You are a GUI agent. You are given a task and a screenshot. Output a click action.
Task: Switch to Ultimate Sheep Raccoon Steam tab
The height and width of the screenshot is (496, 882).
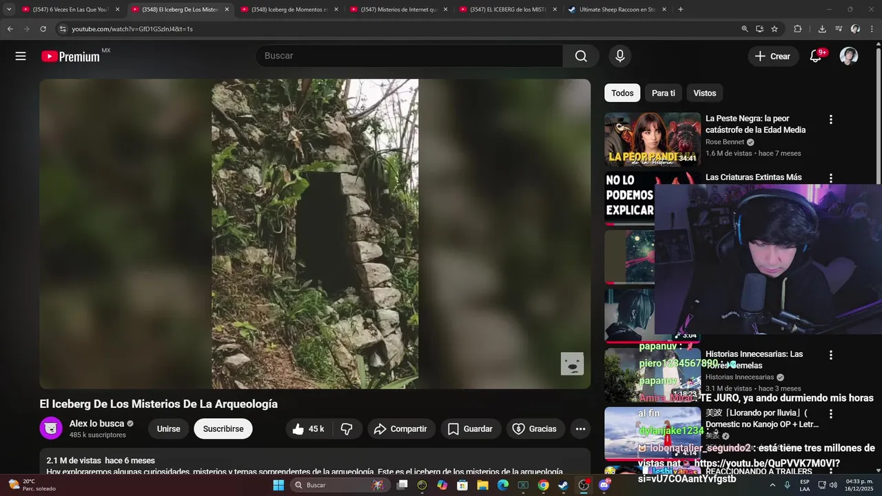pyautogui.click(x=617, y=10)
